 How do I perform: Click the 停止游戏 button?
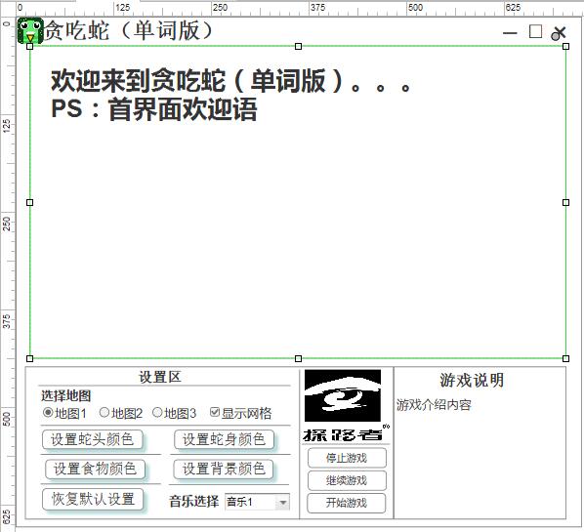click(x=347, y=458)
